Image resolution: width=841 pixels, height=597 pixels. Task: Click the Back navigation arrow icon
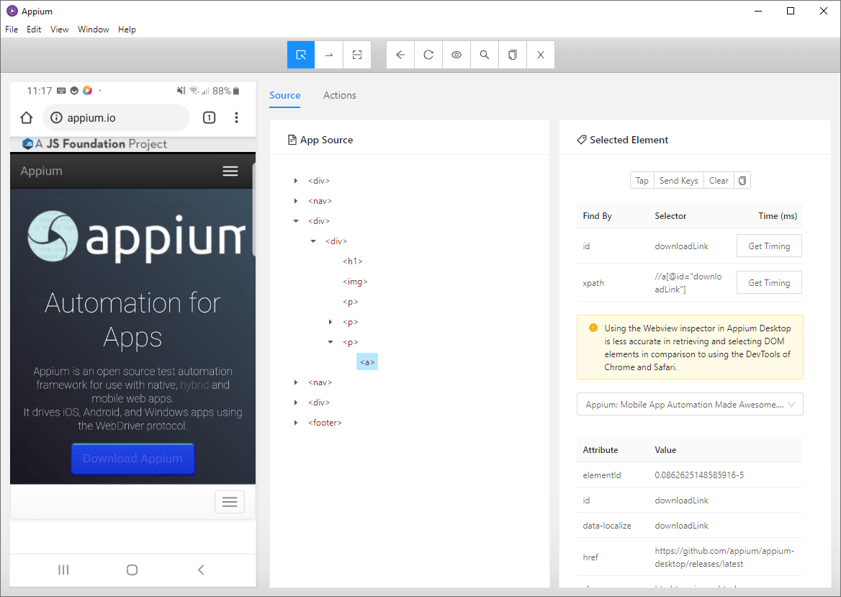tap(400, 55)
